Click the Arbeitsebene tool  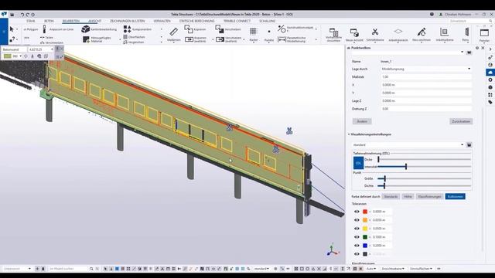pos(445,34)
